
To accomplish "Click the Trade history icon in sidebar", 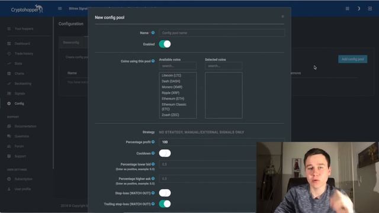I will (9, 53).
